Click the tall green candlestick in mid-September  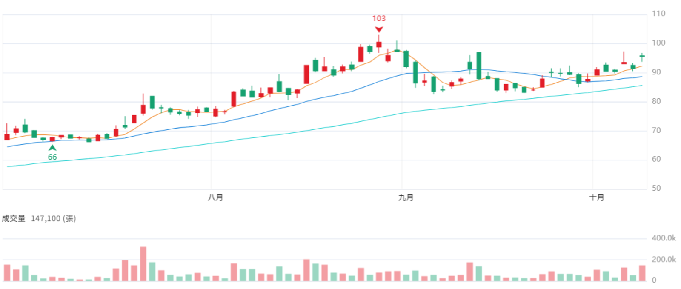479,66
